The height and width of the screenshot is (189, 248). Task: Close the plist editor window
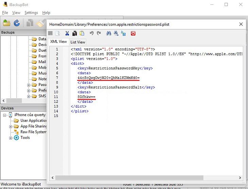click(241, 24)
